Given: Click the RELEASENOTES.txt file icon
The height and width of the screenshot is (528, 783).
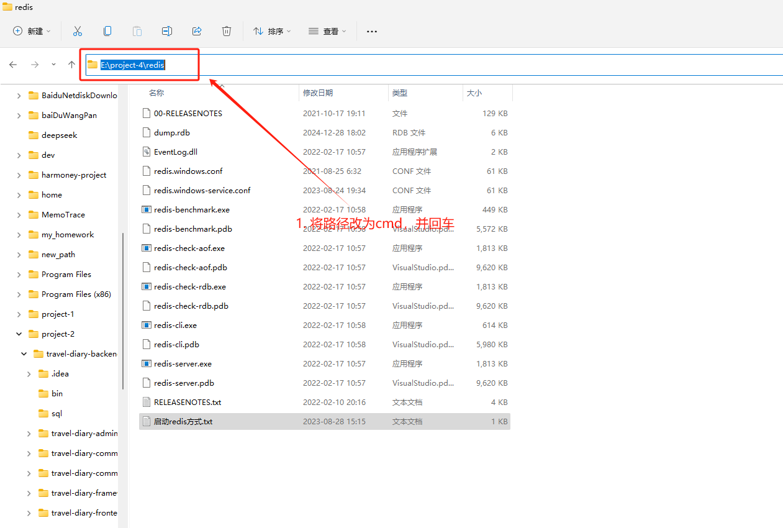Looking at the screenshot, I should pyautogui.click(x=147, y=402).
